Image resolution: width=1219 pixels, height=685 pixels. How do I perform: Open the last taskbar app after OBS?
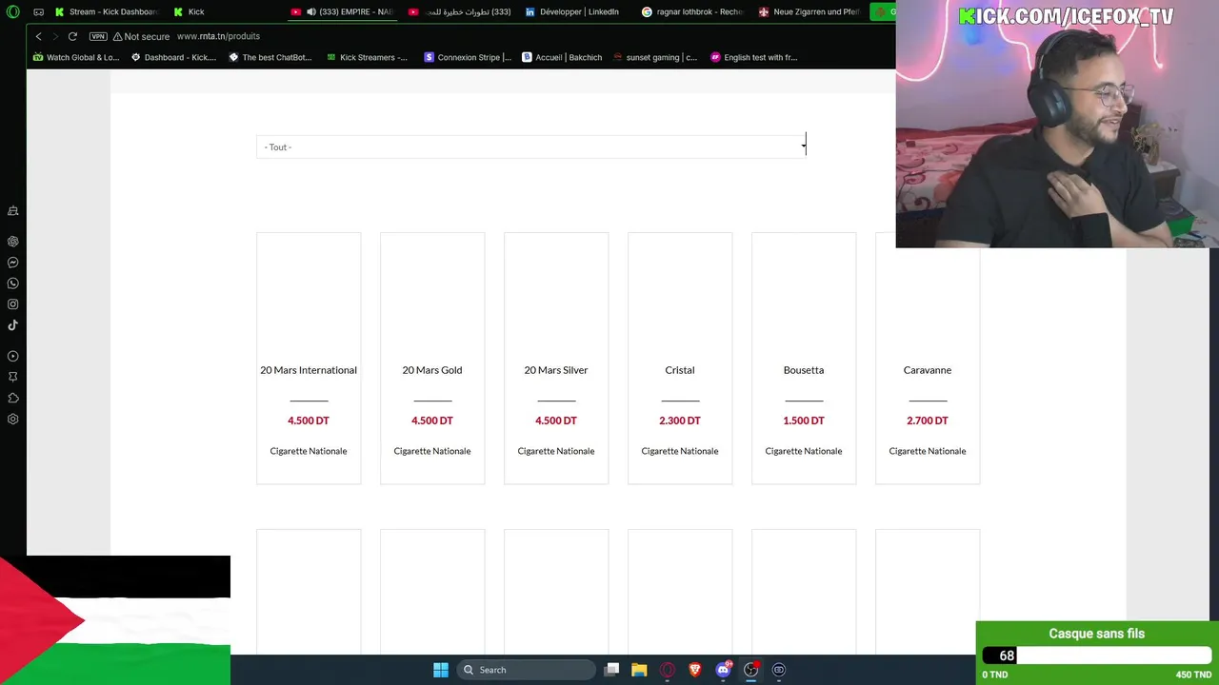click(779, 670)
